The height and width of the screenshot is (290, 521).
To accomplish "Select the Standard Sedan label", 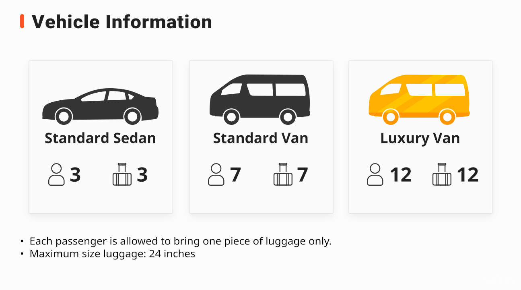I will pyautogui.click(x=100, y=138).
